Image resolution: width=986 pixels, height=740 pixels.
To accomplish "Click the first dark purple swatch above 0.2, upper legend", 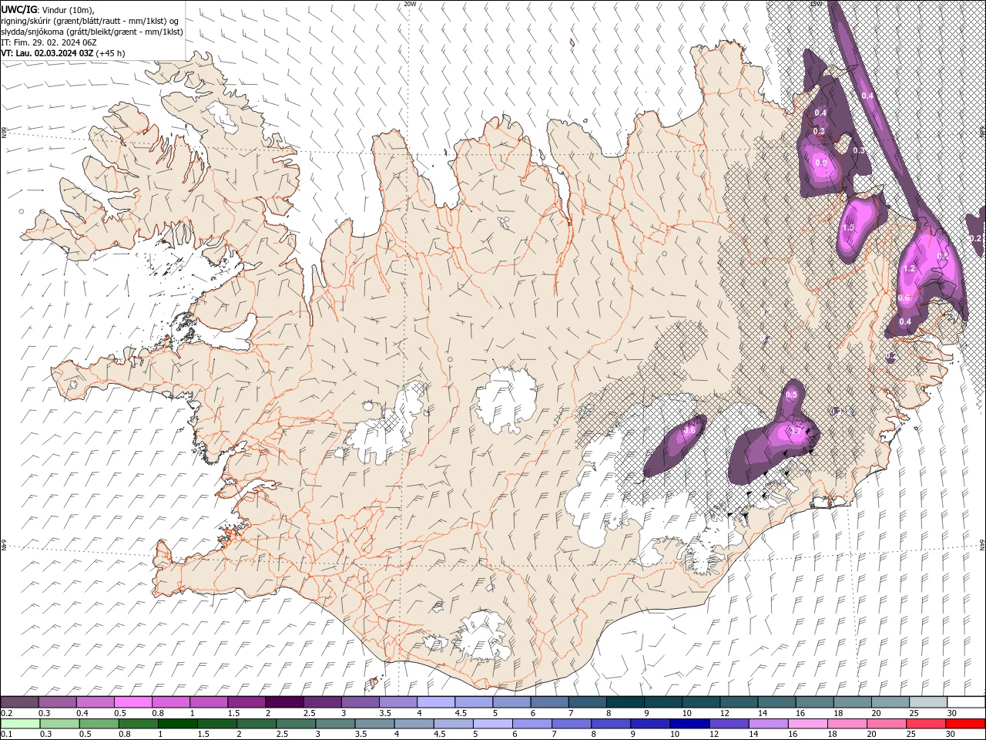I will pyautogui.click(x=19, y=702).
